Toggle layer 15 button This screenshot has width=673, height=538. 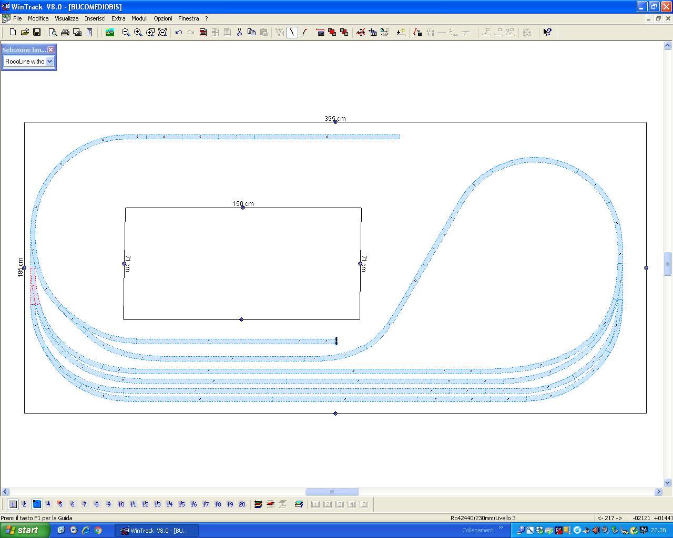[181, 504]
